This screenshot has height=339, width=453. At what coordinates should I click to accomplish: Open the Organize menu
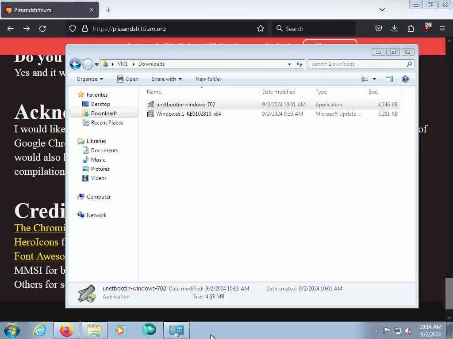[x=89, y=79]
